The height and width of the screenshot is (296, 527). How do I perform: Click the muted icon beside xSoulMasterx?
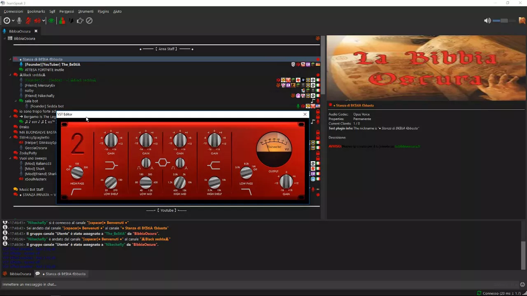tap(21, 179)
